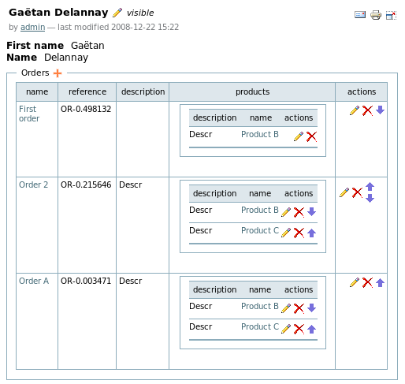
Task: Add a new order with plus icon
Action: point(58,73)
